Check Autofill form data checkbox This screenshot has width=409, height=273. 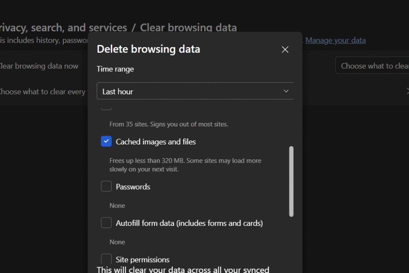106,223
